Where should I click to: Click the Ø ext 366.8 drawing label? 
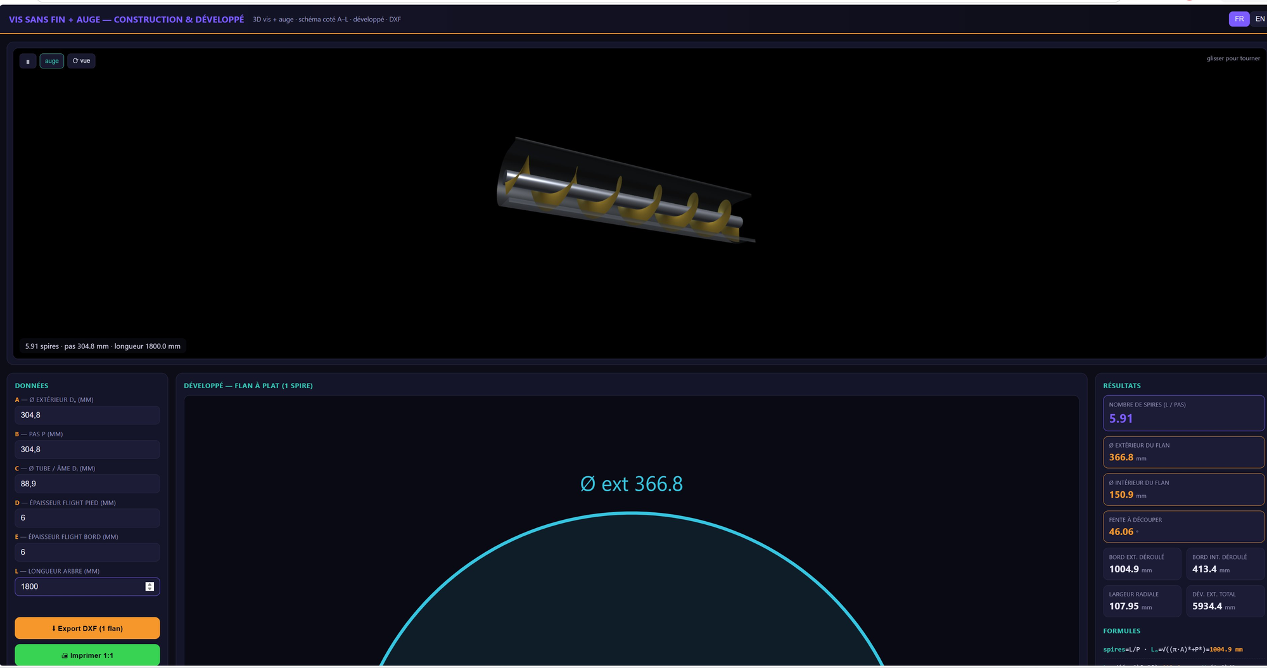[x=632, y=484]
